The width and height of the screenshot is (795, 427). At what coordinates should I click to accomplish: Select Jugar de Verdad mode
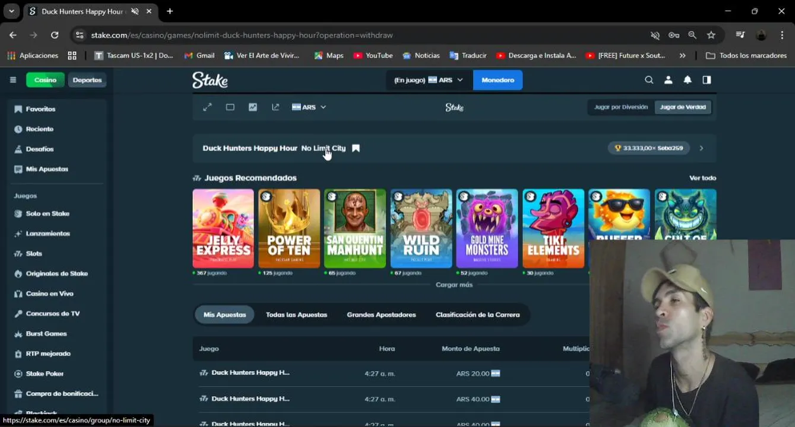click(683, 107)
